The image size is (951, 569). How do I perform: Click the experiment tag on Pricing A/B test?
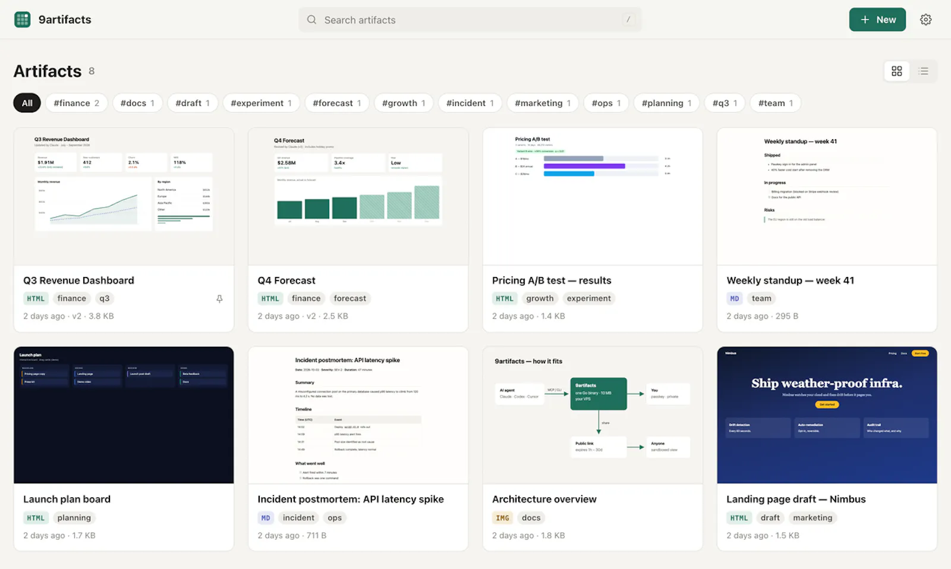588,298
